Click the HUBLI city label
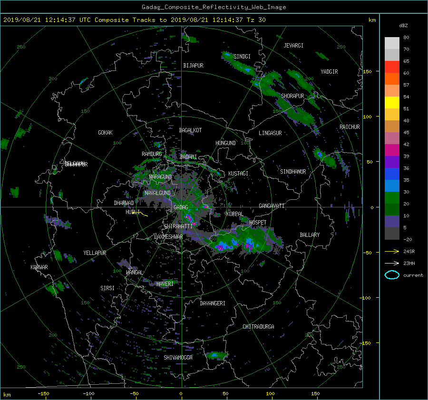Viewport: 428px width, 400px height. (133, 212)
